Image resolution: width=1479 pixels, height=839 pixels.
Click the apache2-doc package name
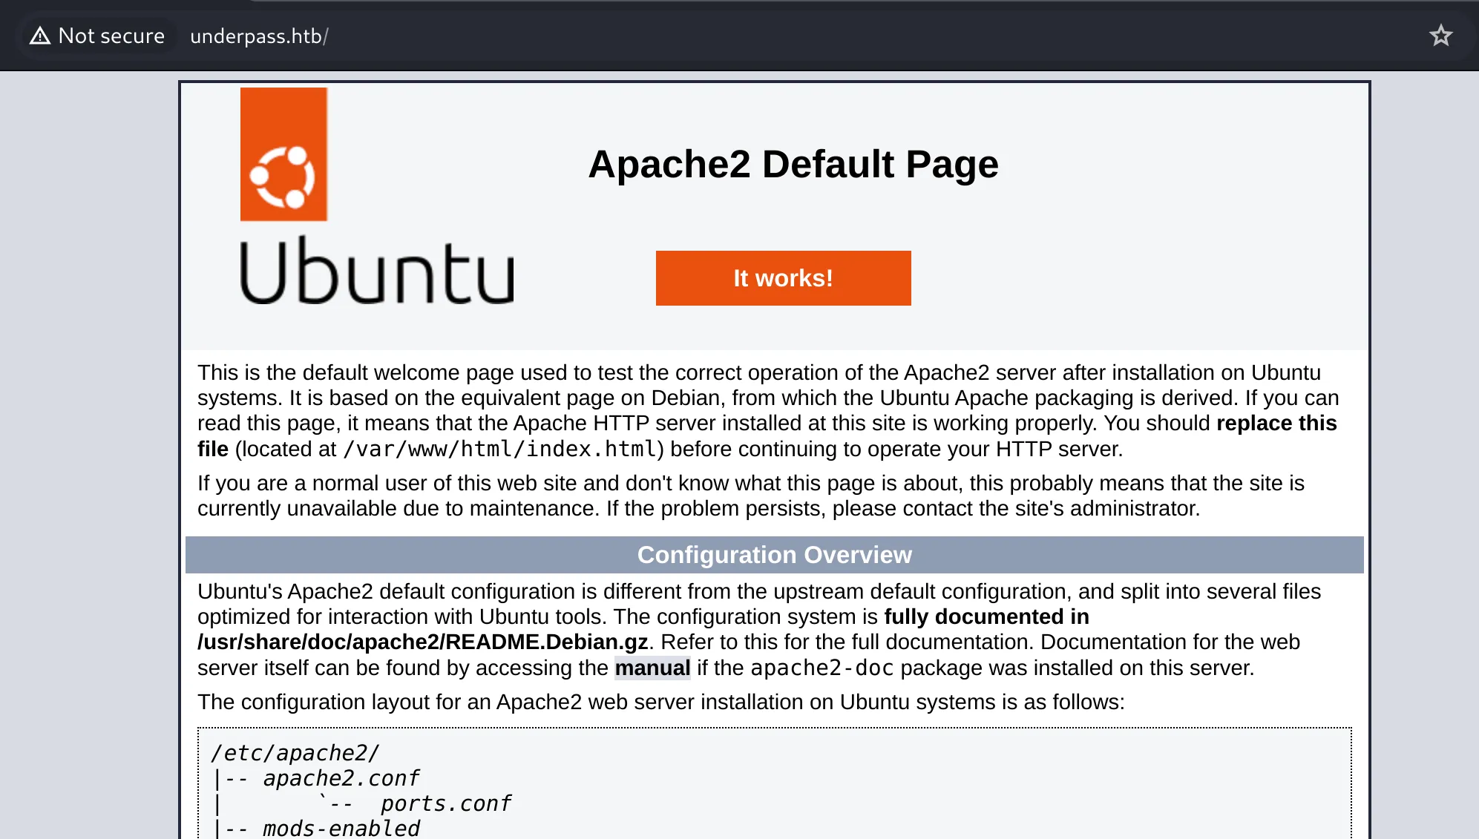pos(822,668)
